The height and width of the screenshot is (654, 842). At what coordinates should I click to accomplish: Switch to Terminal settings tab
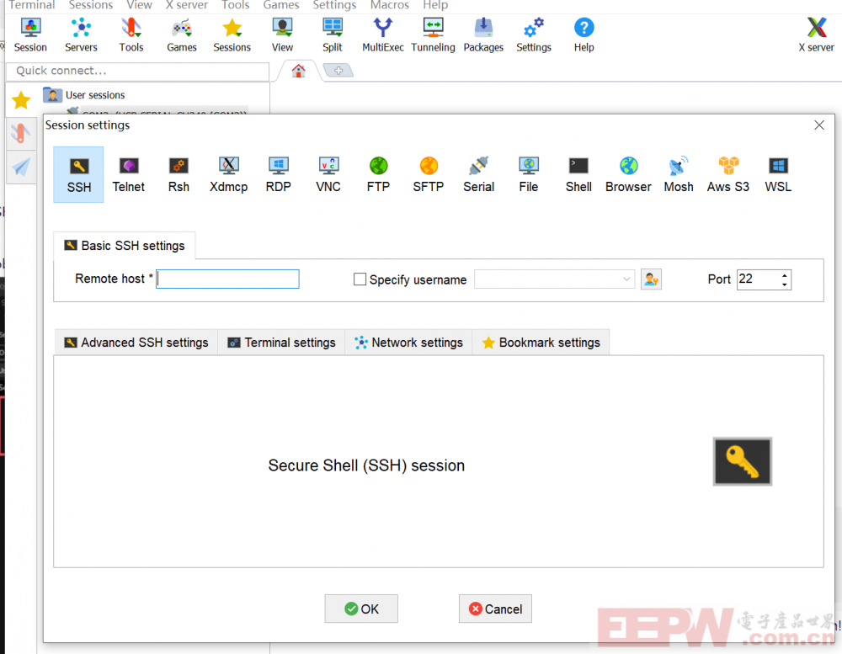pos(282,343)
